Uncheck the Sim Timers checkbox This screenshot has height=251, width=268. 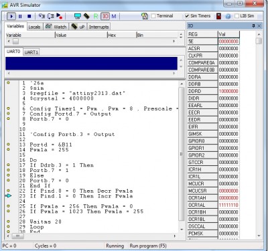[187, 16]
